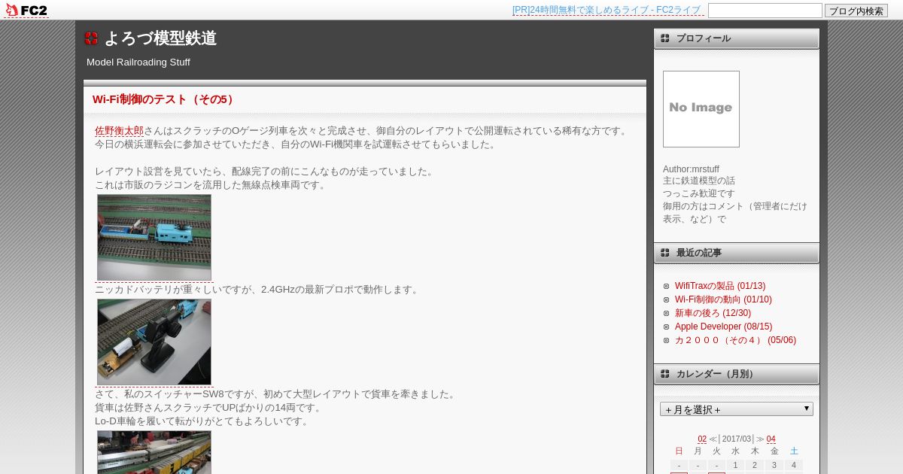Click the blog search input field
Screen dimensions: 903x474
coord(765,11)
